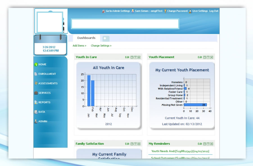Image resolution: width=253 pixels, height=166 pixels.
Task: Pop out the Youth In Care widget
Action: [132, 57]
